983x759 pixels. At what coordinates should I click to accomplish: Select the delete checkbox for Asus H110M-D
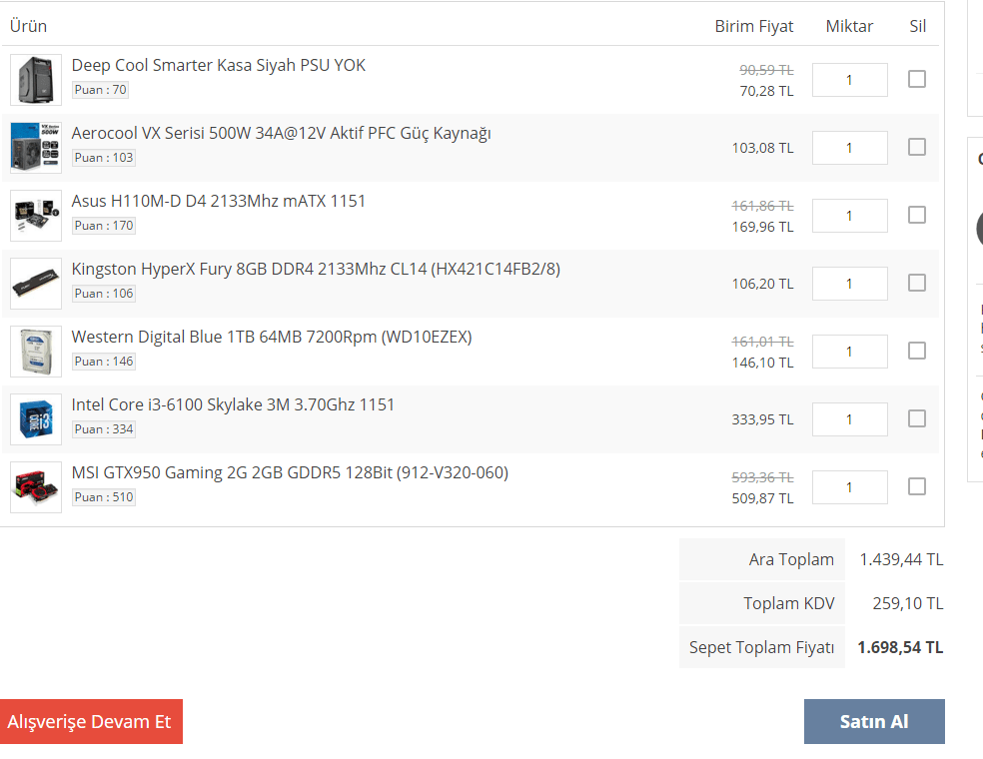[916, 215]
